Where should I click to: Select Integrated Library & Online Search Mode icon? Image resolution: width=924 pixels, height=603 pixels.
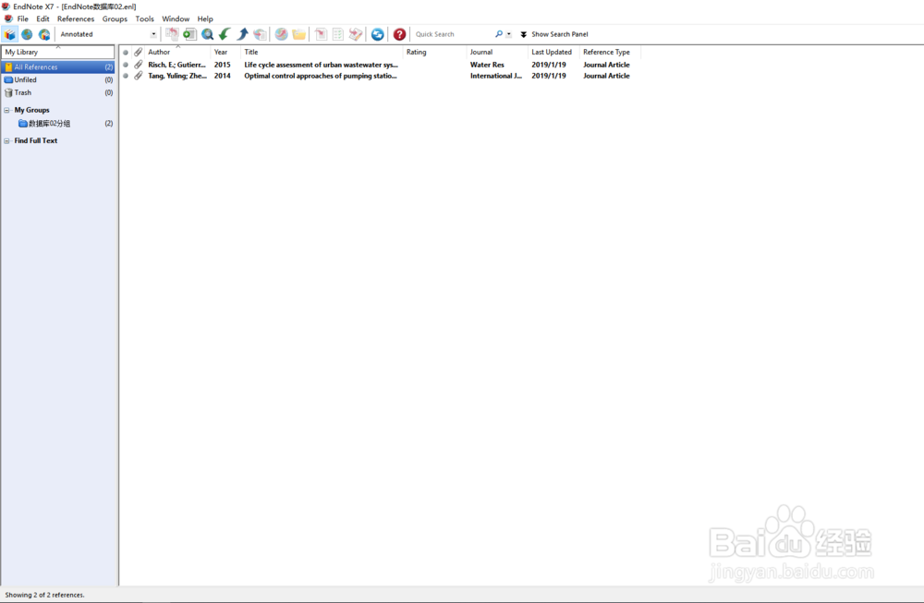pyautogui.click(x=44, y=35)
